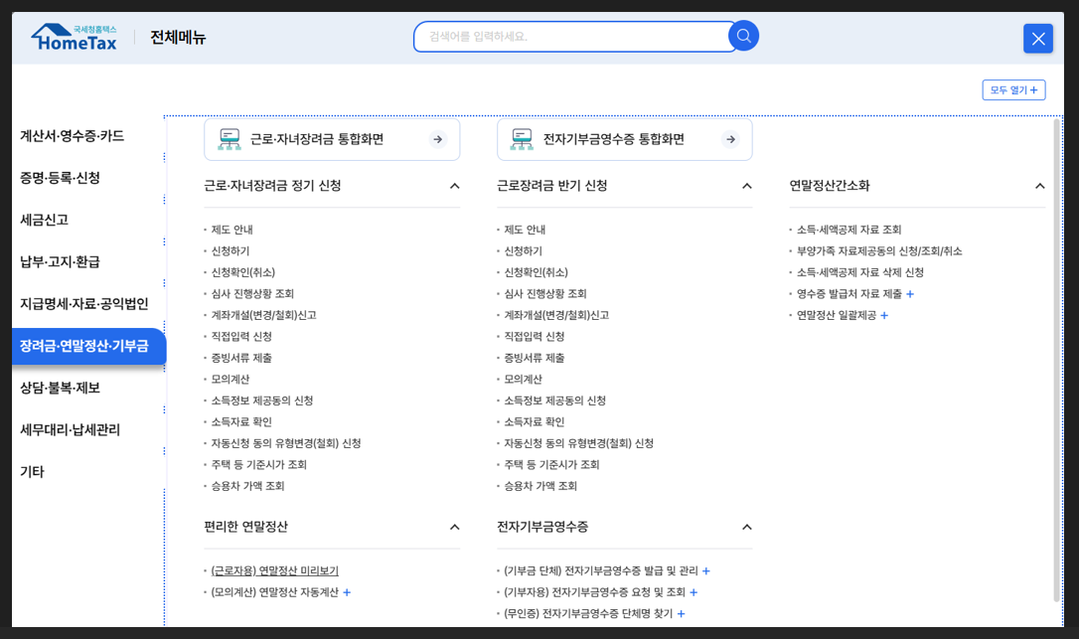1079x639 pixels.
Task: Select 상담·불복·제보 in the sidebar menu
Action: click(x=60, y=387)
